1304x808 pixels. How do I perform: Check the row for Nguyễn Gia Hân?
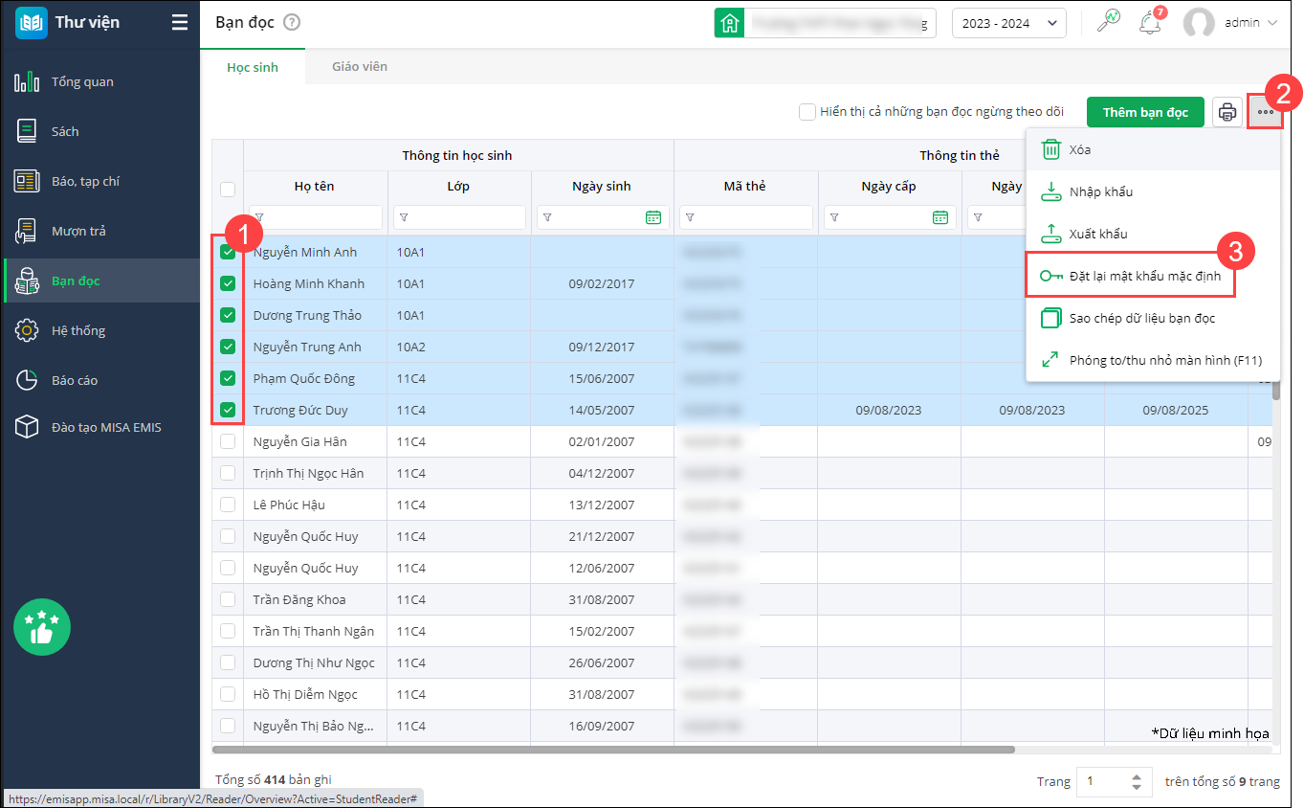[228, 441]
